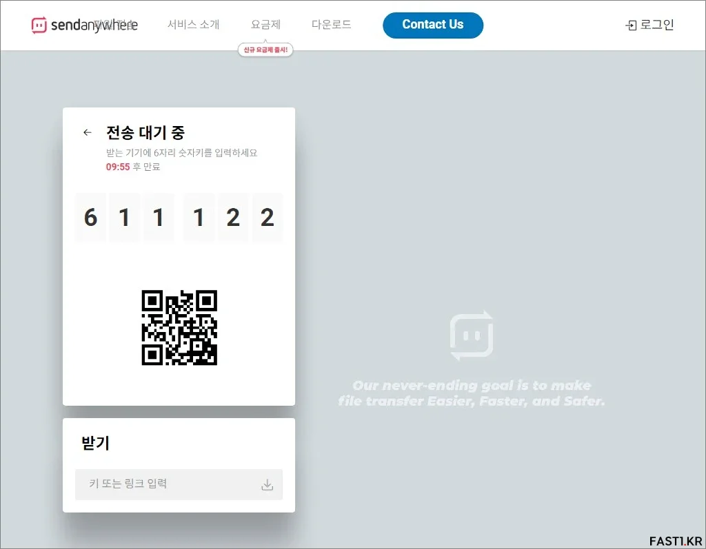Click the first key digit 6
This screenshot has width=706, height=549.
[90, 218]
